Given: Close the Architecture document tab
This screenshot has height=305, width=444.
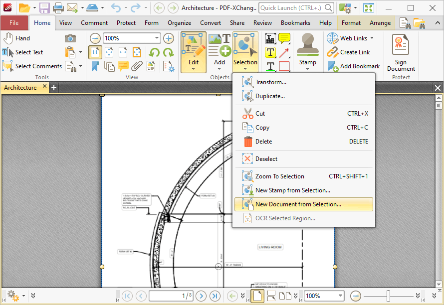Looking at the screenshot, I should click(x=44, y=86).
